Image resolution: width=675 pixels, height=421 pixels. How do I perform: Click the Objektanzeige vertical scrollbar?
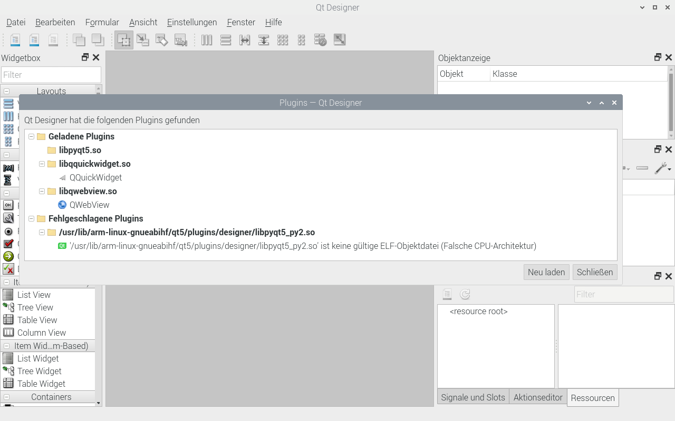[671, 102]
